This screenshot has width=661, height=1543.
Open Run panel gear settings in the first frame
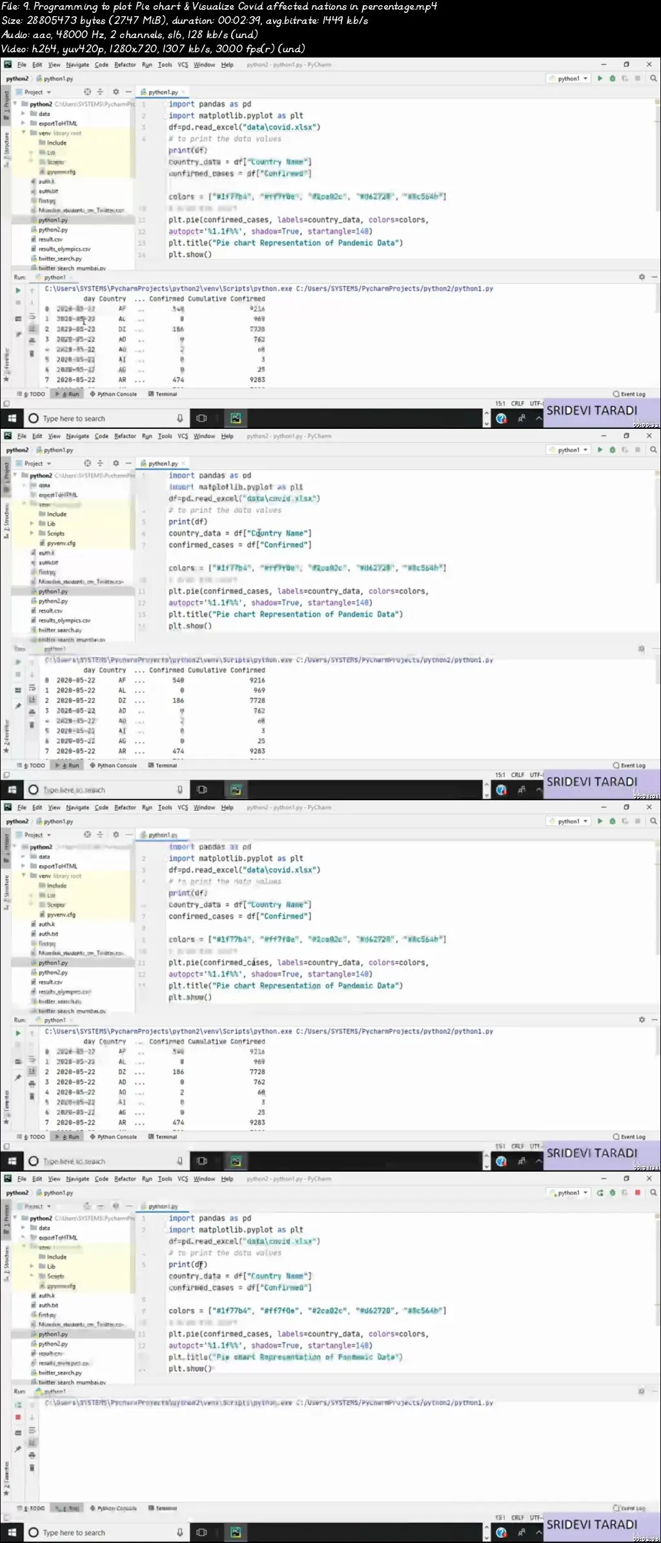(642, 276)
